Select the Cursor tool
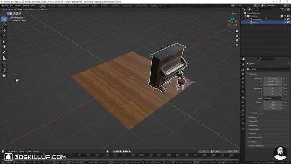This screenshot has width=291, height=164. point(4,25)
